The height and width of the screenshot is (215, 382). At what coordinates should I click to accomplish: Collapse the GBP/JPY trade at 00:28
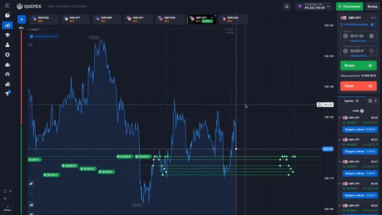(340, 118)
